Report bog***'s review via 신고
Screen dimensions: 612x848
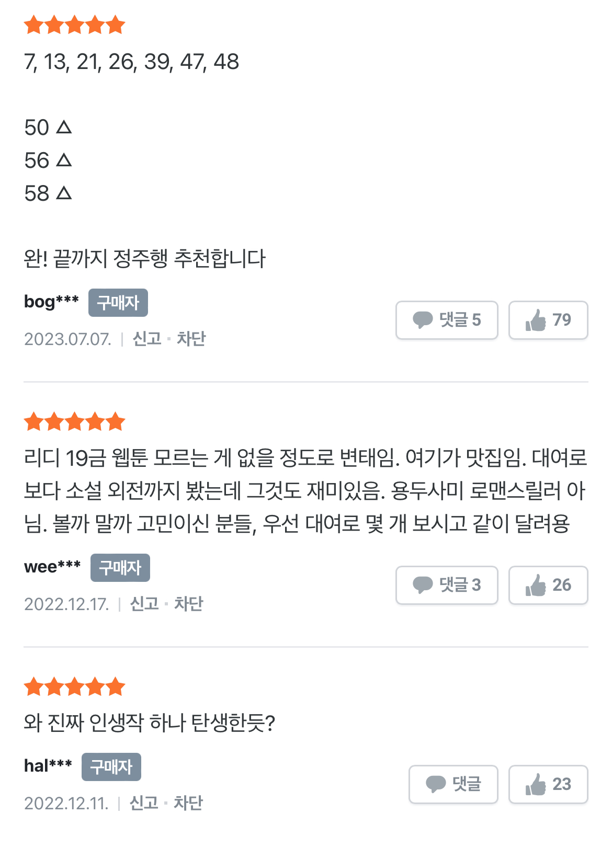pos(147,339)
